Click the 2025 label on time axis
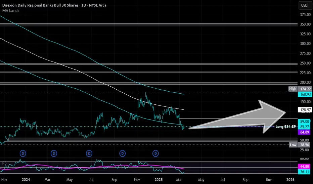Screen dimensions: 313x184 [159, 180]
